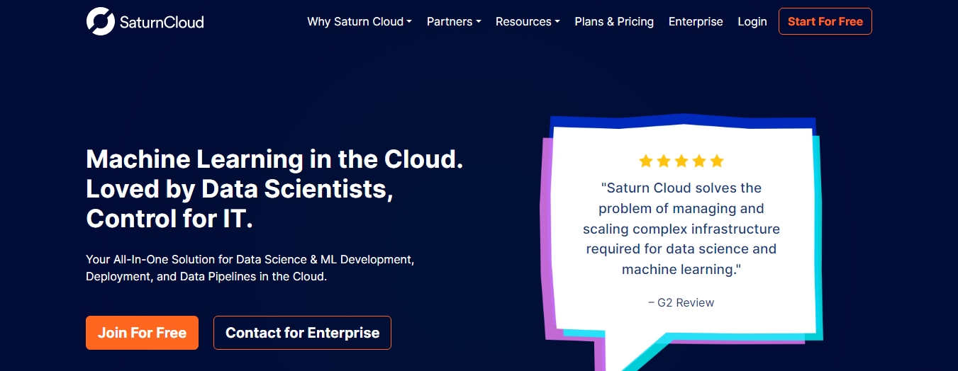The height and width of the screenshot is (371, 958).
Task: Click the orange Join For Free button
Action: click(x=142, y=333)
